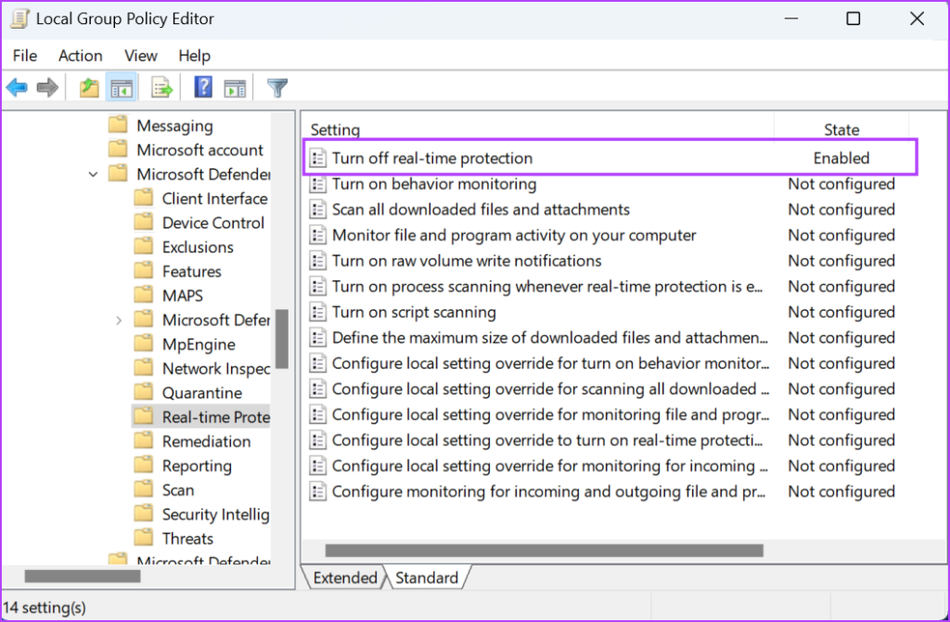This screenshot has width=950, height=622.
Task: Click the policy icon for Monitor file and program activity
Action: pyautogui.click(x=317, y=235)
